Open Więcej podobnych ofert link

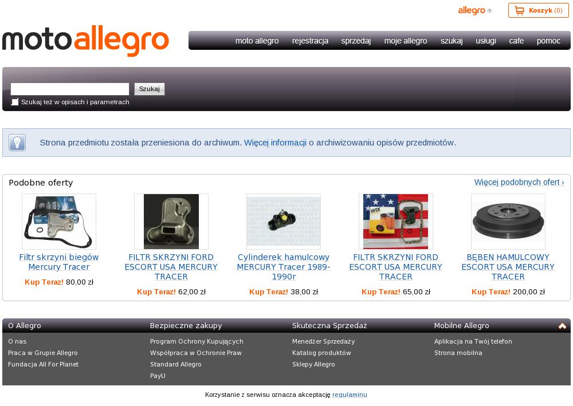pos(519,182)
